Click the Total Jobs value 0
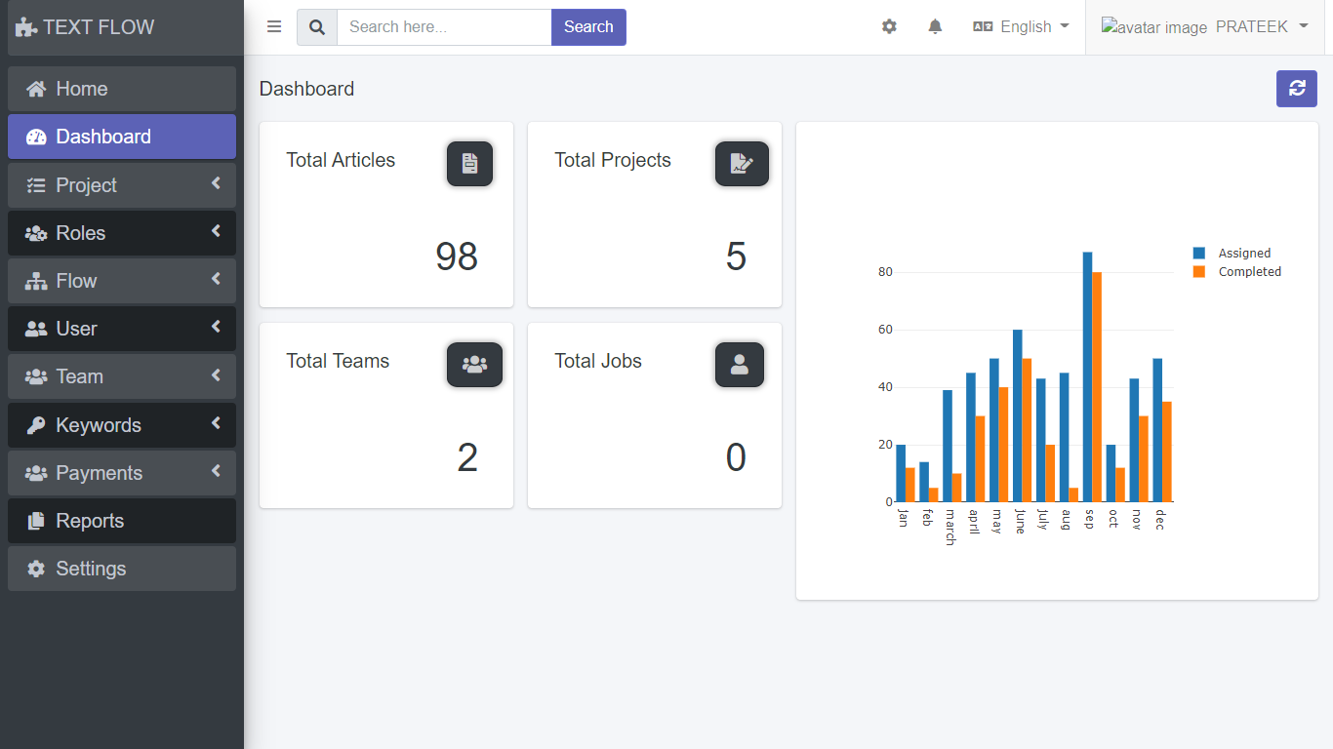 (736, 457)
